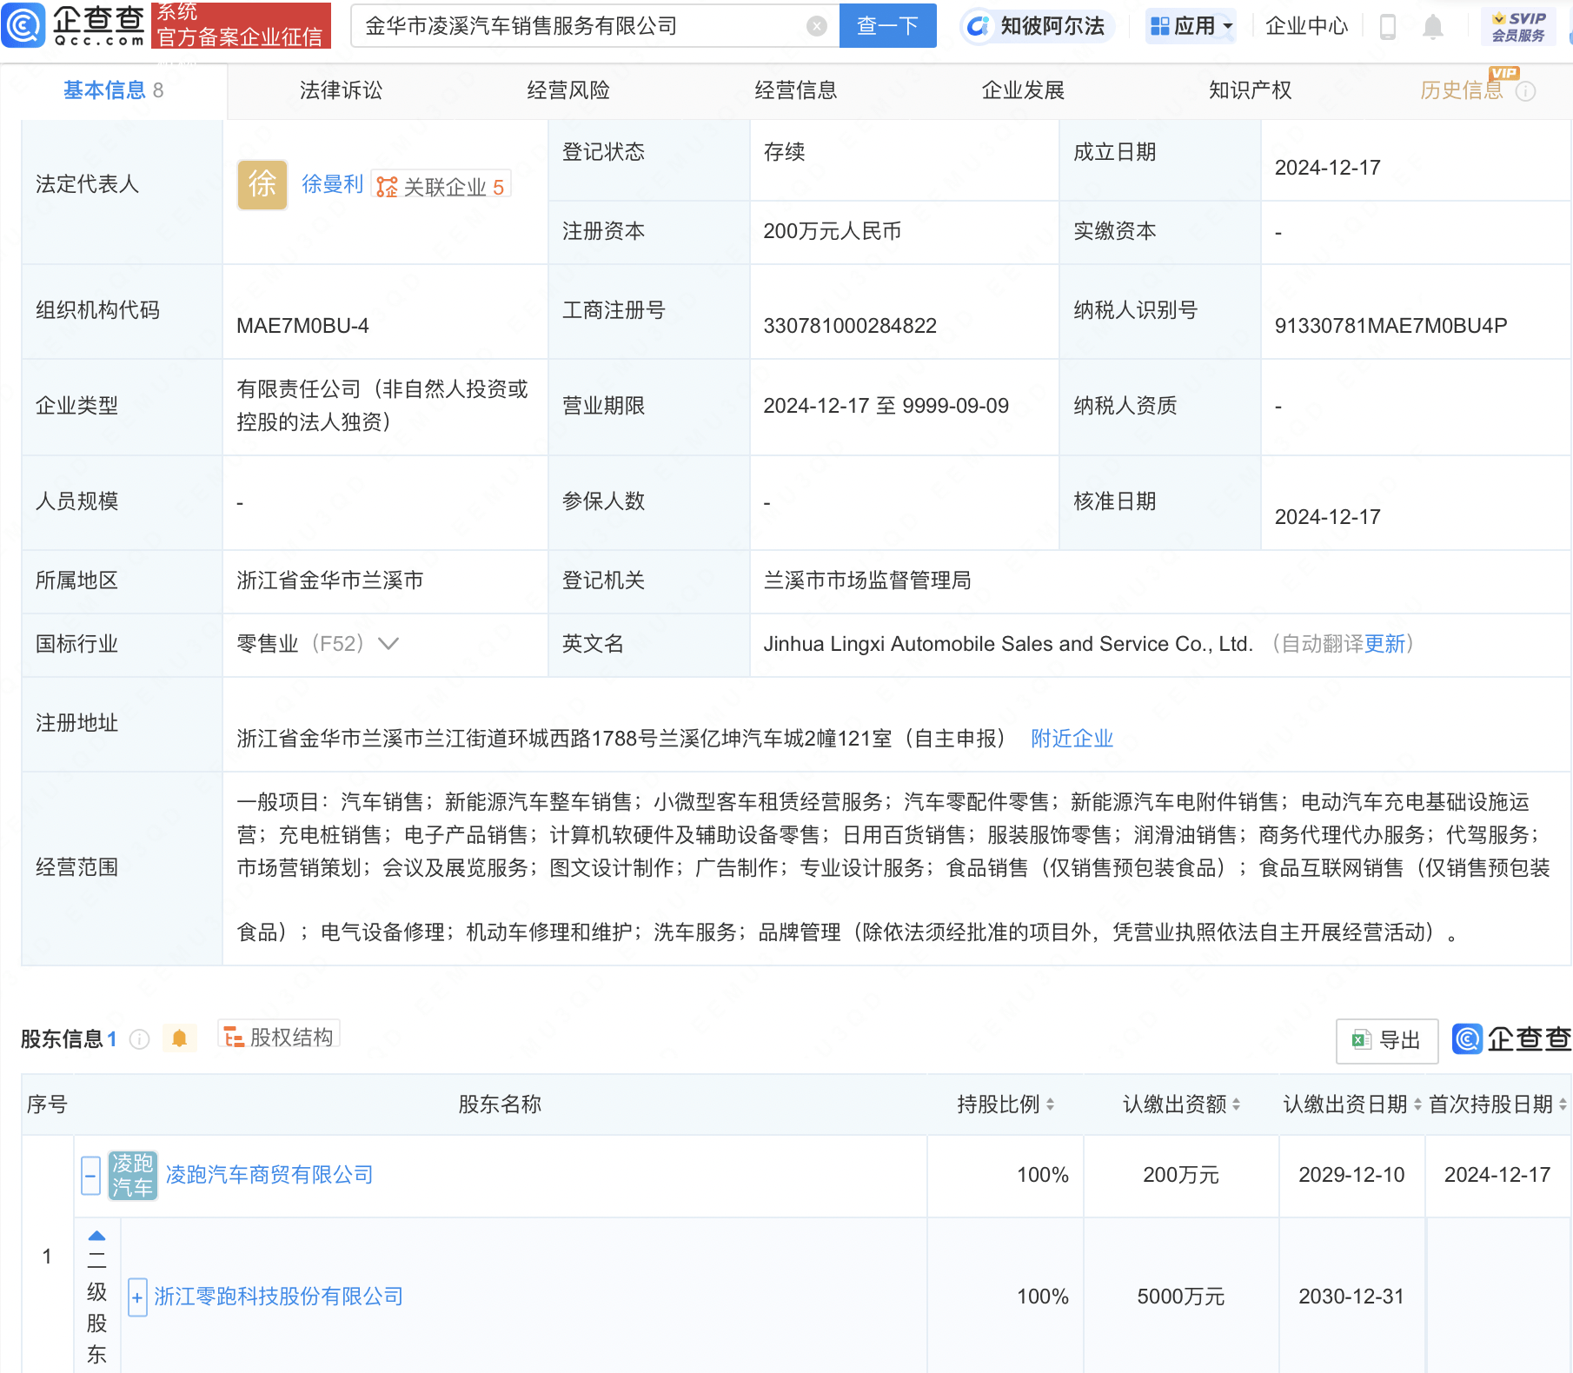Click the 知彼阿尔法 logo
1573x1373 pixels.
(1038, 26)
